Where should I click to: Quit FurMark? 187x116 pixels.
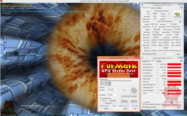(x=135, y=109)
